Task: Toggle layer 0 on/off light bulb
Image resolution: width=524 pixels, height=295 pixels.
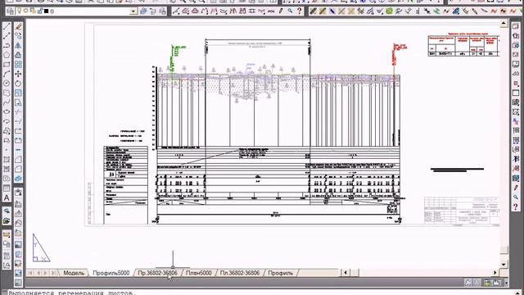Action: [x=20, y=11]
